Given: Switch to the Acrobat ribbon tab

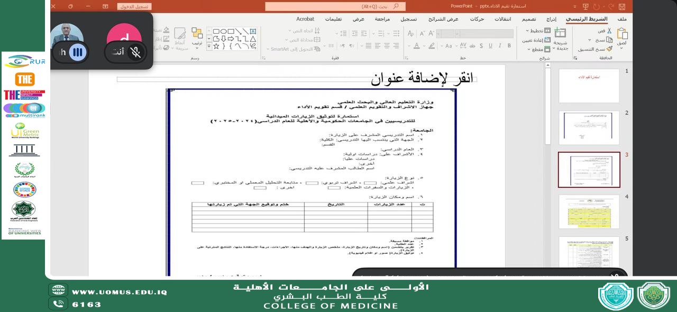Looking at the screenshot, I should pyautogui.click(x=305, y=19).
